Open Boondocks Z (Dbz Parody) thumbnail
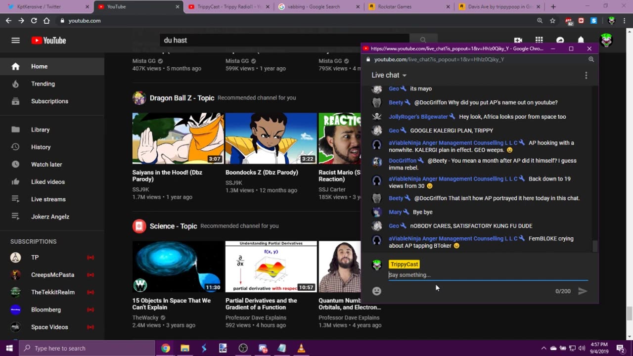633x356 pixels. pos(271,138)
